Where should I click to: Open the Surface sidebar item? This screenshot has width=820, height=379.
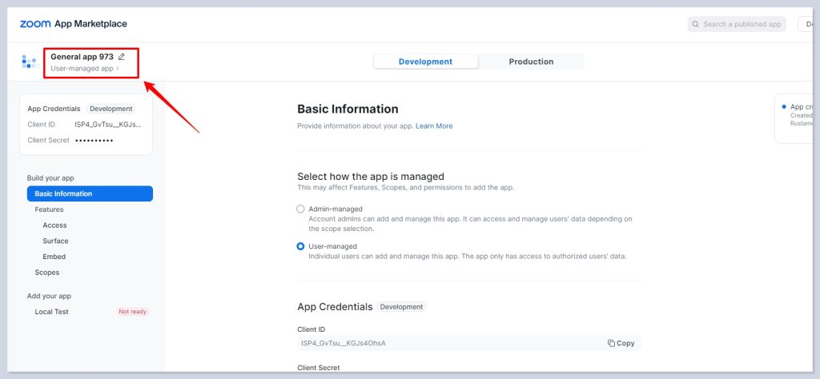(55, 241)
